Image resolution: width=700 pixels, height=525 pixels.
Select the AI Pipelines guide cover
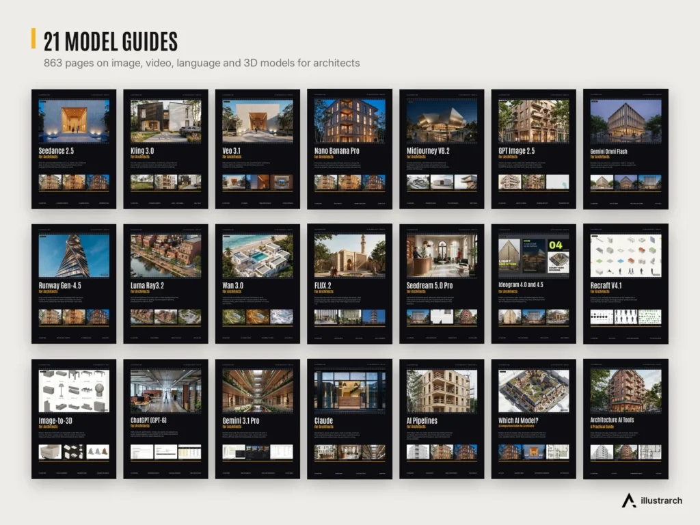click(x=442, y=419)
